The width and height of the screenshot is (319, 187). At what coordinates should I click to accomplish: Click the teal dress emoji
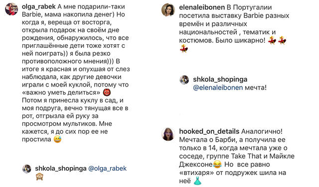point(197,181)
